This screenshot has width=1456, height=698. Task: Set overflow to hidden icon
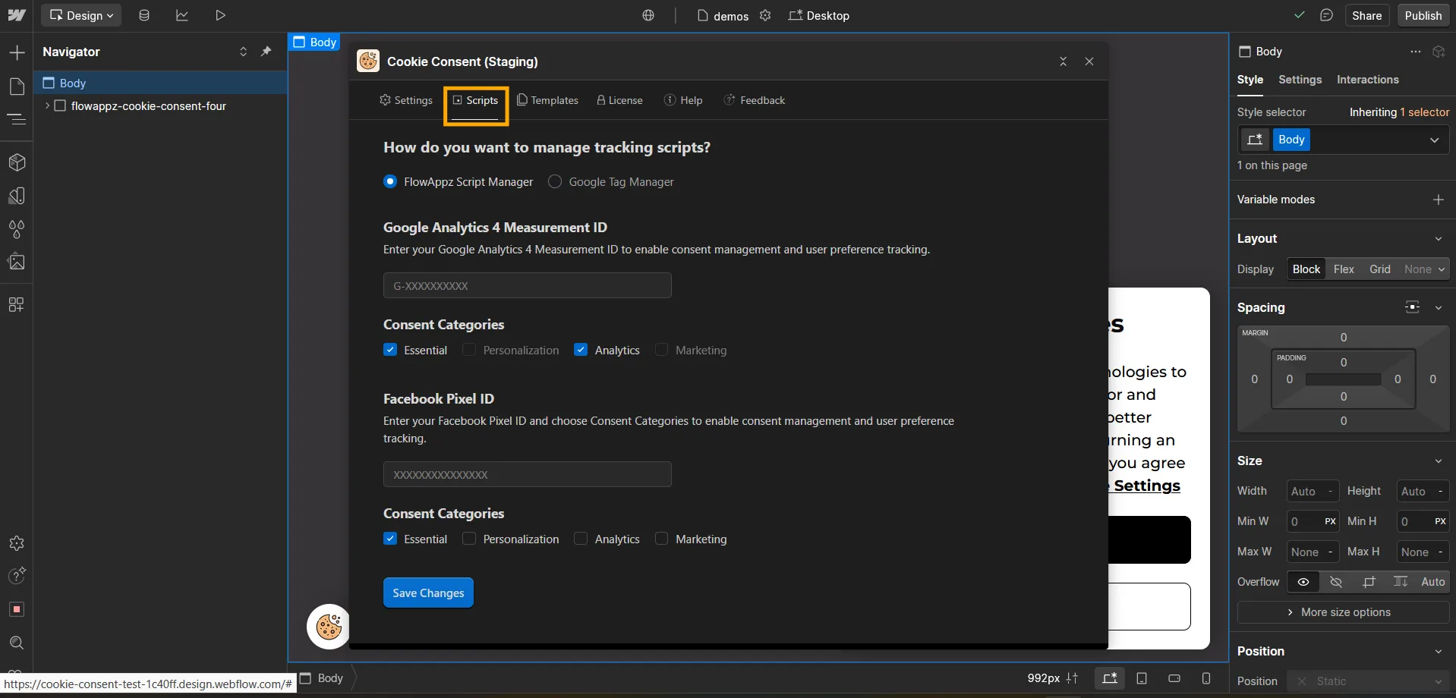1336,582
